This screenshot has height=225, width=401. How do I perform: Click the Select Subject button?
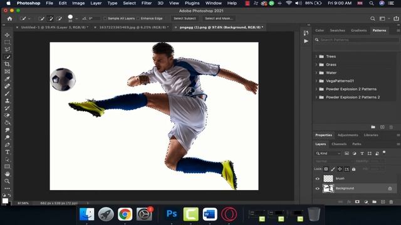point(185,18)
